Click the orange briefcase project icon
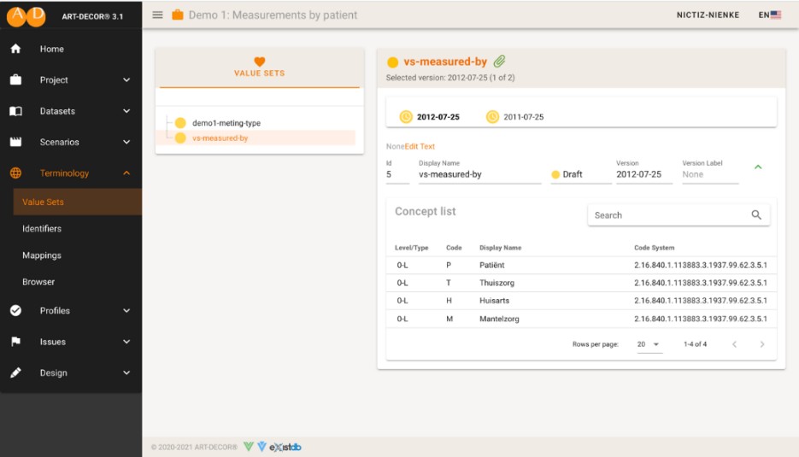 (178, 15)
